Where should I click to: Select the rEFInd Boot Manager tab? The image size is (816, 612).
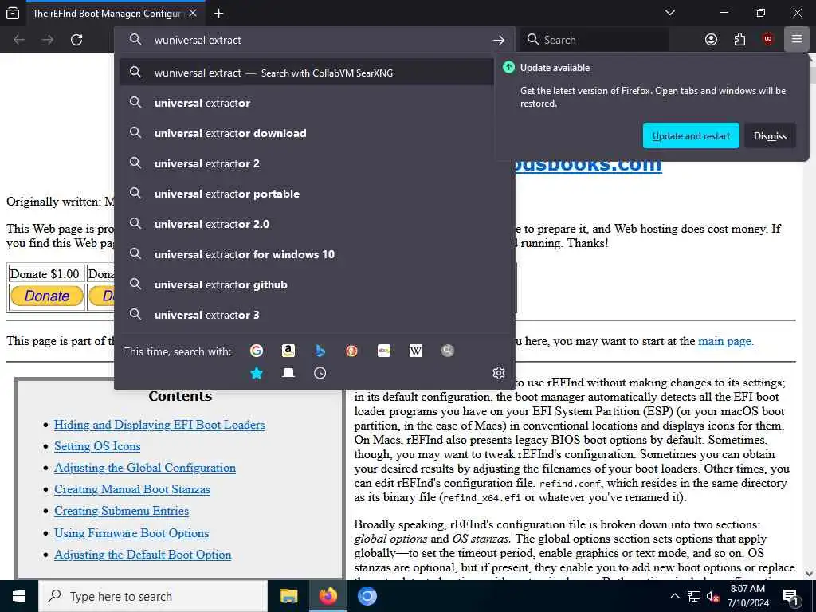click(x=107, y=13)
